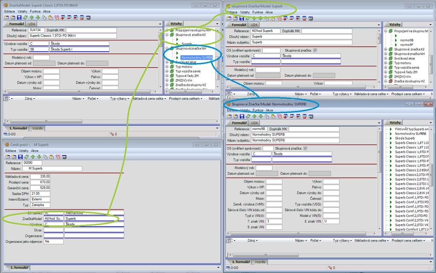Select Normohodiny SUPERB tree item, Superb Classic window
Image resolution: width=436 pixels, height=273 pixels.
(197, 57)
